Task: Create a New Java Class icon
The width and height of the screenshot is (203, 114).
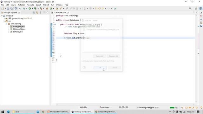Action: point(51,9)
